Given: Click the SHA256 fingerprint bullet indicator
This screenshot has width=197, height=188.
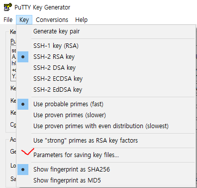Looking at the screenshot, I should coord(23,170).
